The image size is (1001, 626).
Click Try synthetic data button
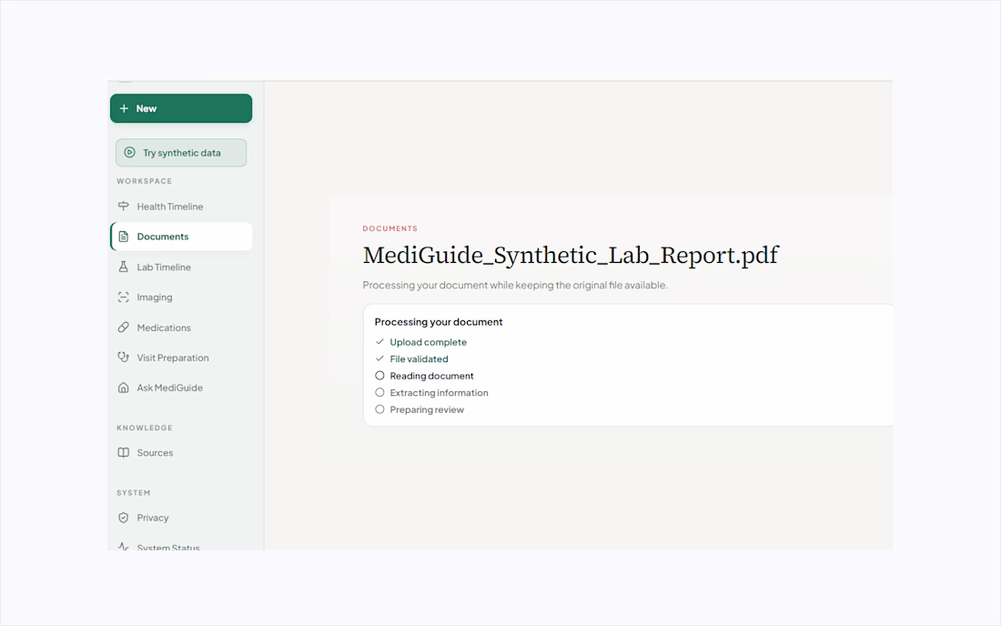(x=181, y=153)
